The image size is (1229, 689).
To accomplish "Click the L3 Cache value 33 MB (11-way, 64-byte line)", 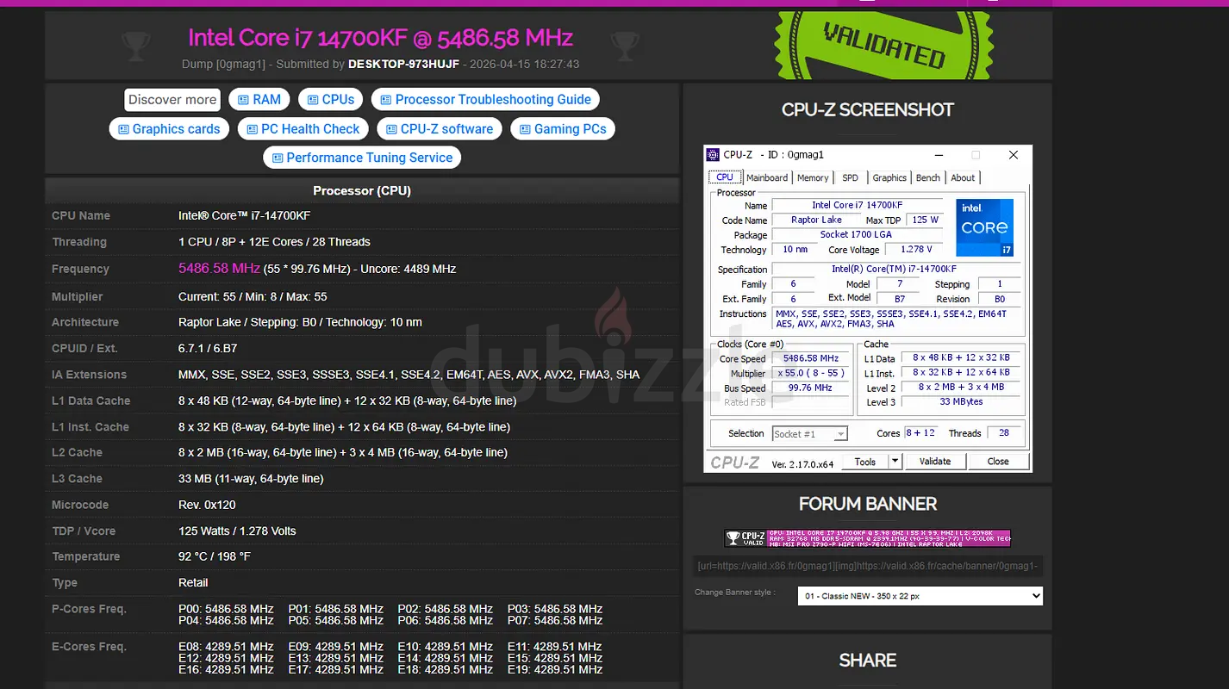I will click(x=251, y=479).
